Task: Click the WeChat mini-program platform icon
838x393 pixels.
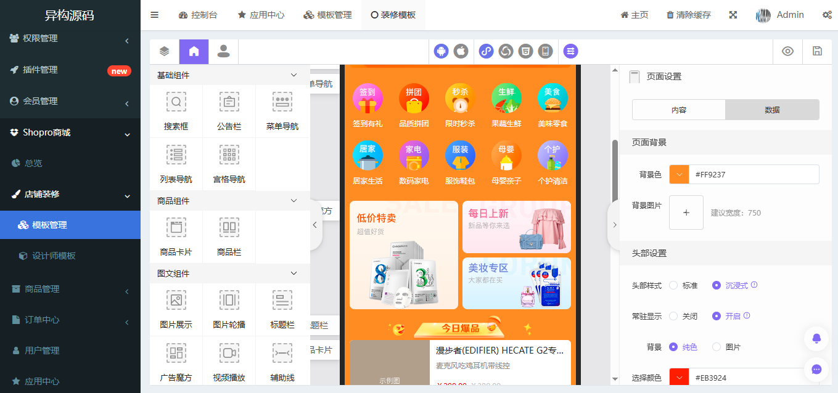Action: [x=486, y=51]
